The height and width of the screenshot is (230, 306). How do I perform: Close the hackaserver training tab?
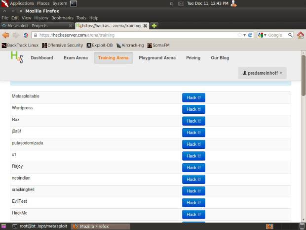click(146, 26)
